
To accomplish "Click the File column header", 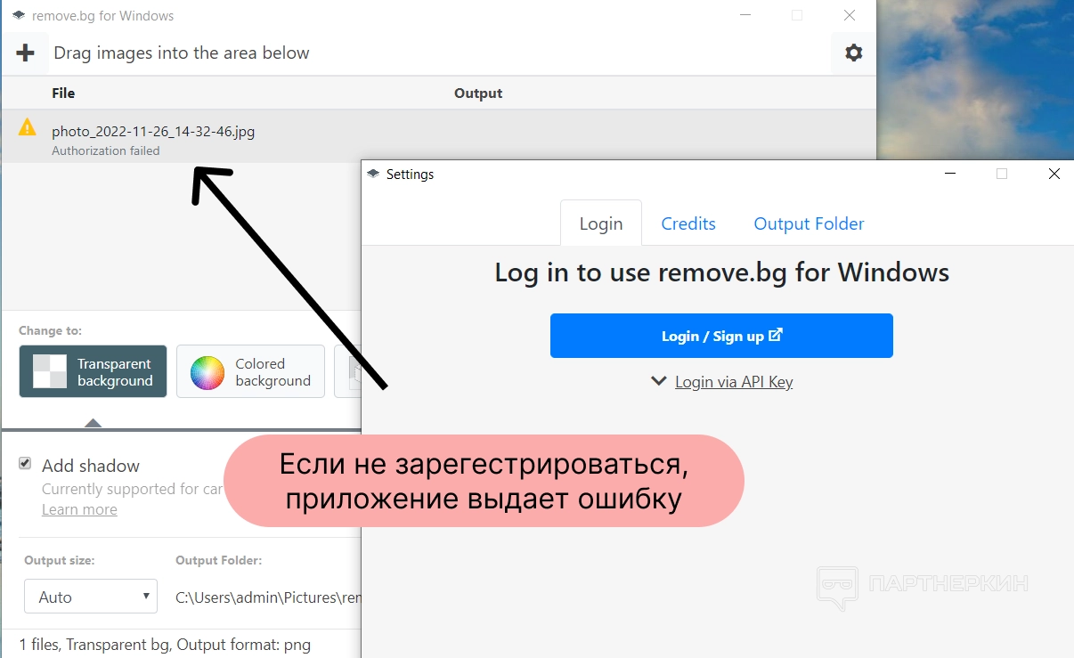I will (x=63, y=93).
